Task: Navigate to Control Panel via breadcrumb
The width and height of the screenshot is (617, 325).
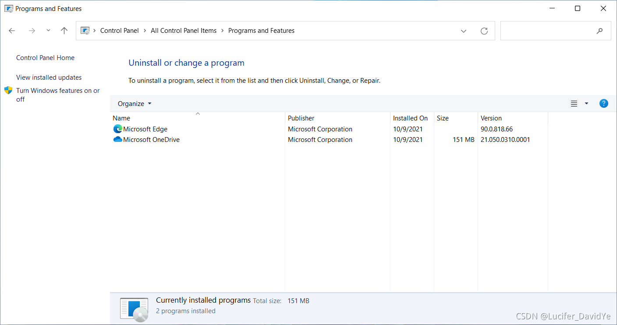Action: (119, 30)
